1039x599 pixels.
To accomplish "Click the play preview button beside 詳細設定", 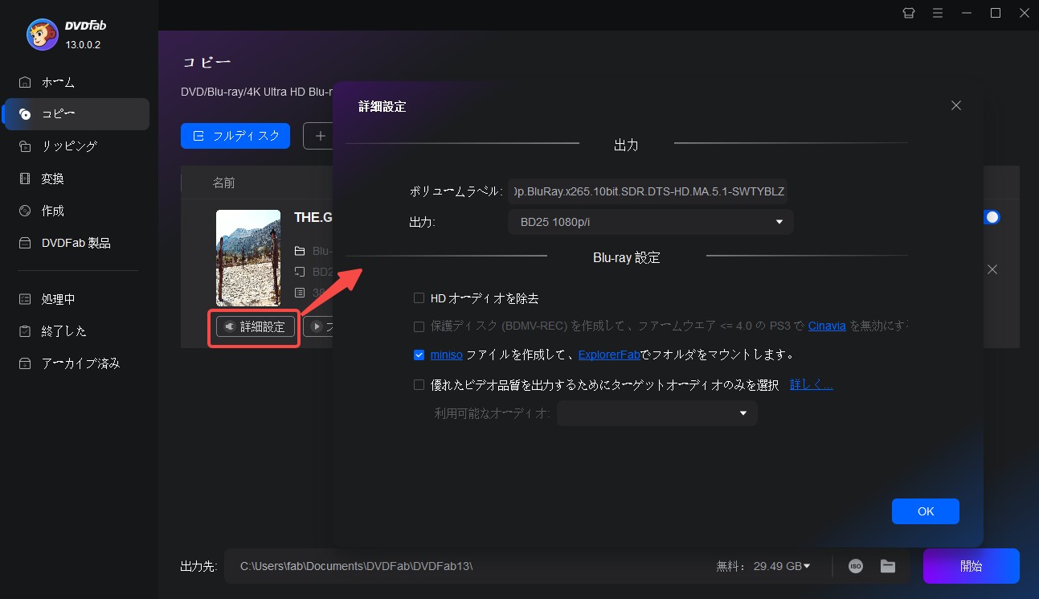I will [318, 327].
